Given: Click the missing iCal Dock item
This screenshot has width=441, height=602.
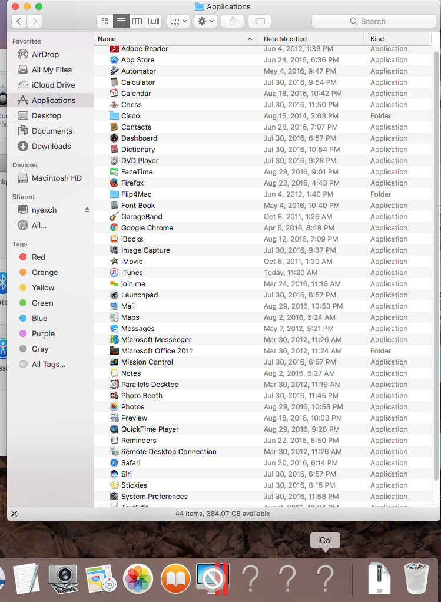Looking at the screenshot, I should [x=324, y=578].
